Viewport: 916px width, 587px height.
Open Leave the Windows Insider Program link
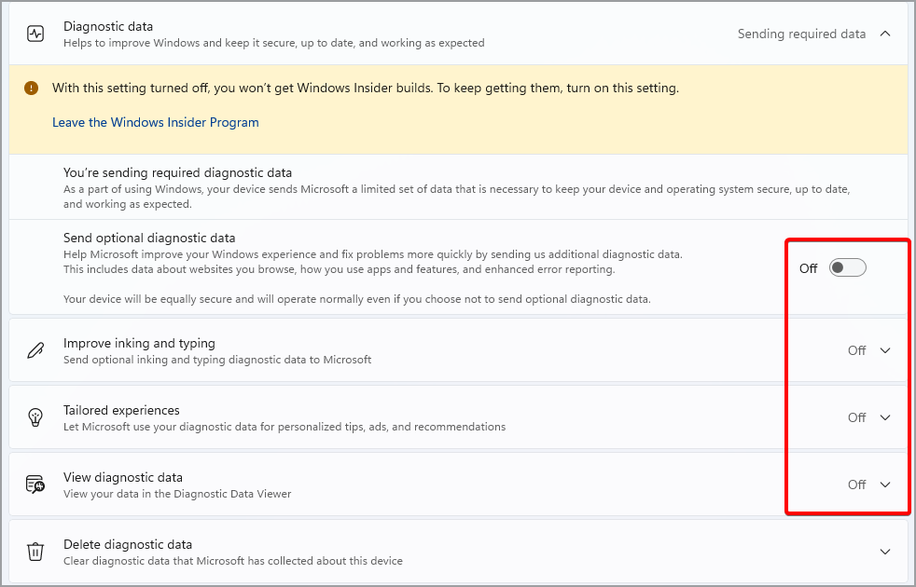156,122
